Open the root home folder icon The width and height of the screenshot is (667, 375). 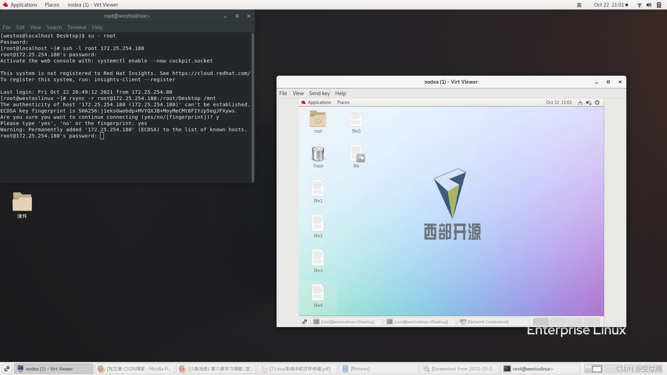[318, 119]
